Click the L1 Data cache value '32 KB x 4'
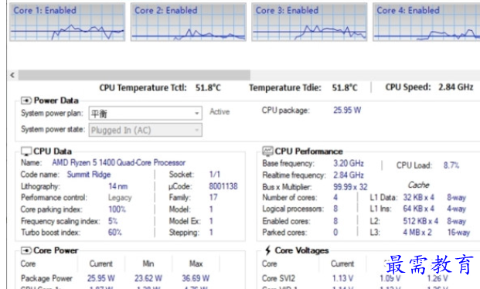480x289 pixels. 418,197
